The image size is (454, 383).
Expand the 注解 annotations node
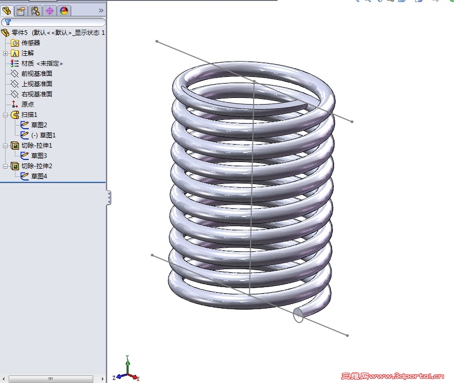click(x=5, y=53)
